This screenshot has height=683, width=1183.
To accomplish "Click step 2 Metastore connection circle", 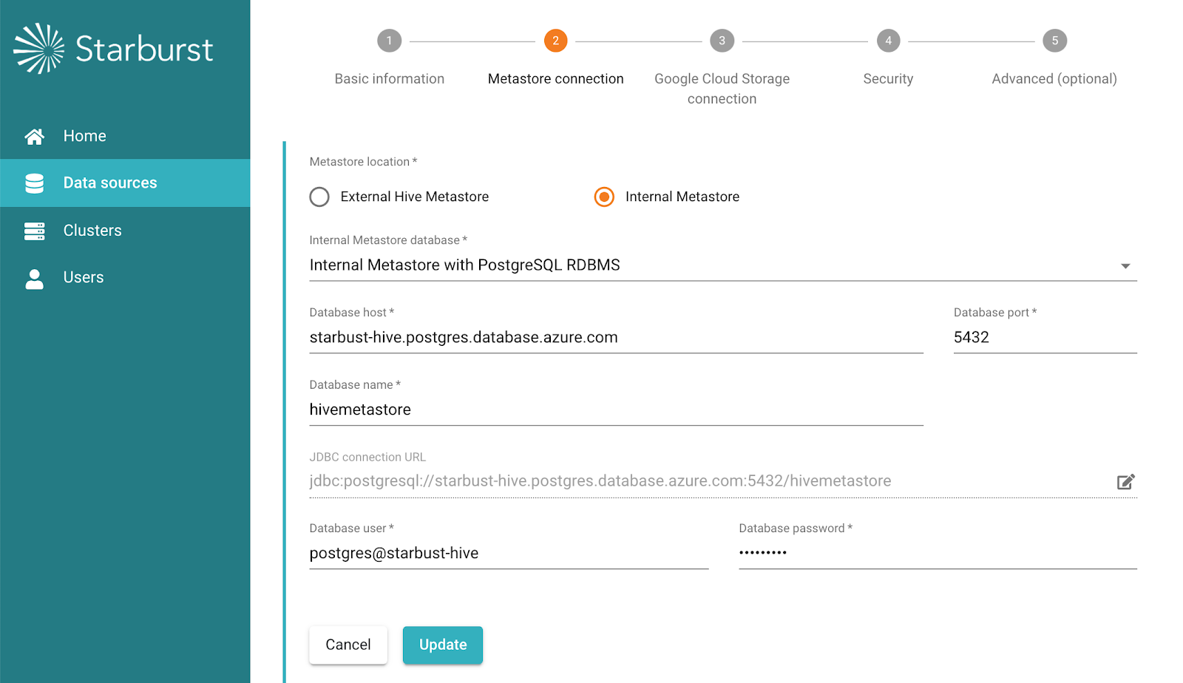I will point(555,41).
